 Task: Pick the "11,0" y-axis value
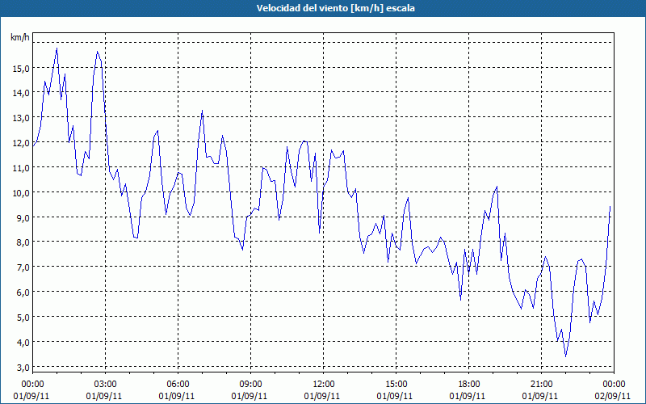click(21, 168)
